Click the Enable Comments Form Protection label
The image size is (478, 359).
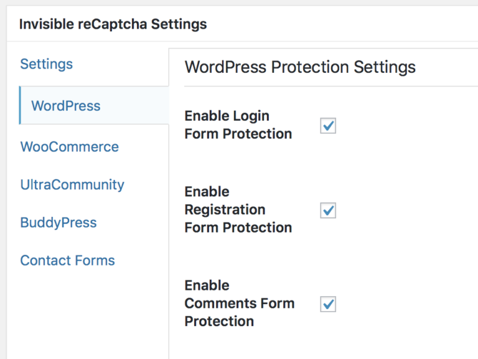coord(240,304)
